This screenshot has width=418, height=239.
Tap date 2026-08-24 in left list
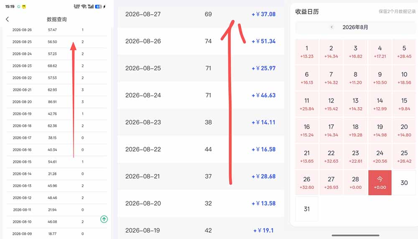click(22, 54)
